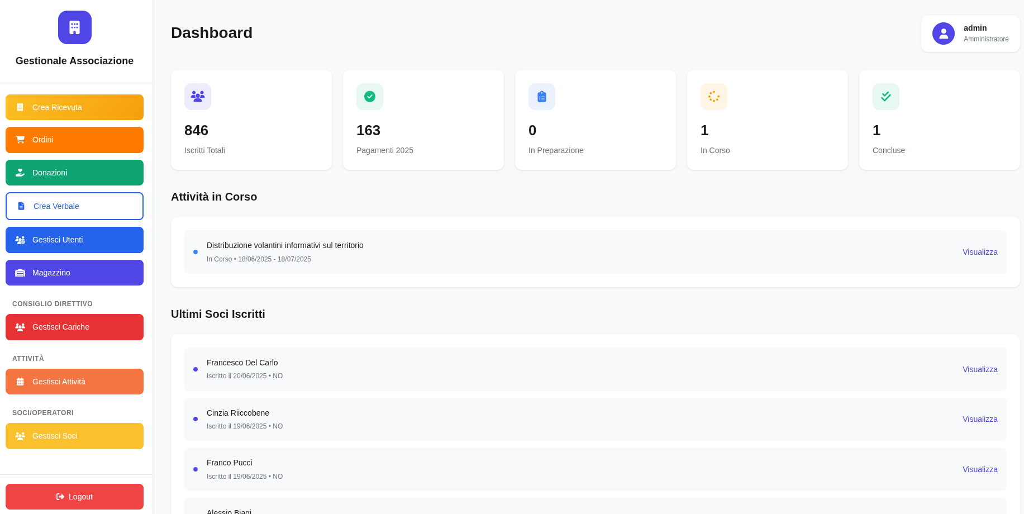The image size is (1024, 514).
Task: Click the Concluse stat label
Action: pyautogui.click(x=889, y=150)
